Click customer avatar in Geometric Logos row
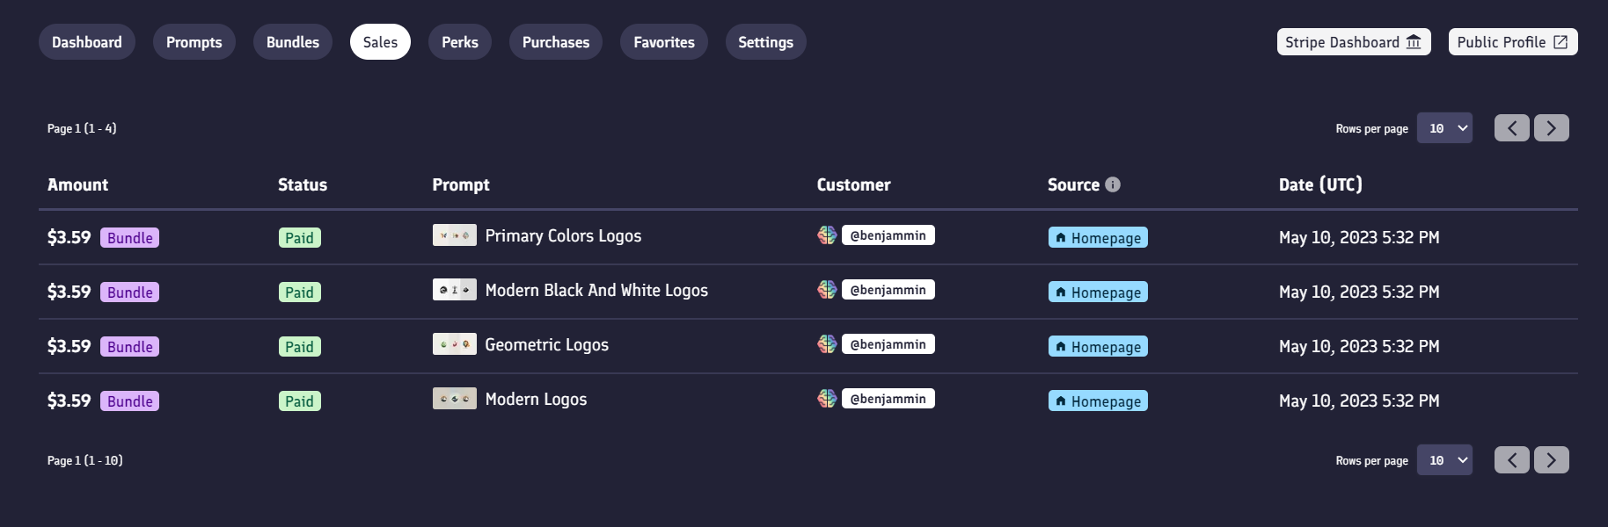Viewport: 1608px width, 527px height. (827, 344)
